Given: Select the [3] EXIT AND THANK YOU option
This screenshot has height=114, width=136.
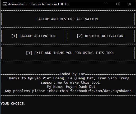Looking at the screenshot, I should pos(70,53).
